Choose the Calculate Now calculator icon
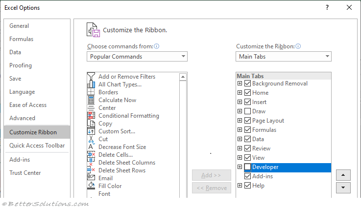This screenshot has width=361, height=210. 91,100
